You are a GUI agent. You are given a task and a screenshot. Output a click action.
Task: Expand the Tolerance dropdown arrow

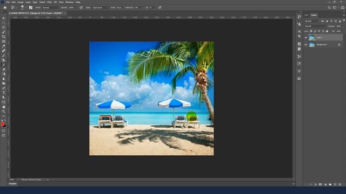[142, 8]
